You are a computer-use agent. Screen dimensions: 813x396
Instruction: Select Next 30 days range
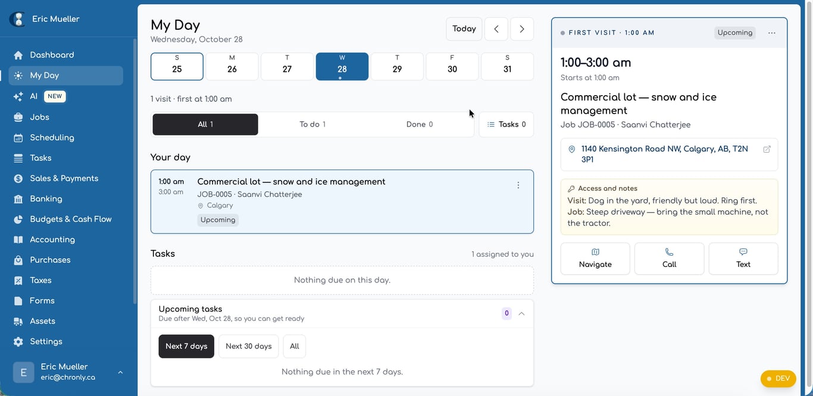point(249,346)
